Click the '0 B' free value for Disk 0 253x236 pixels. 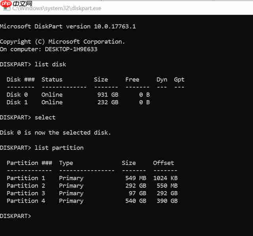(144, 95)
